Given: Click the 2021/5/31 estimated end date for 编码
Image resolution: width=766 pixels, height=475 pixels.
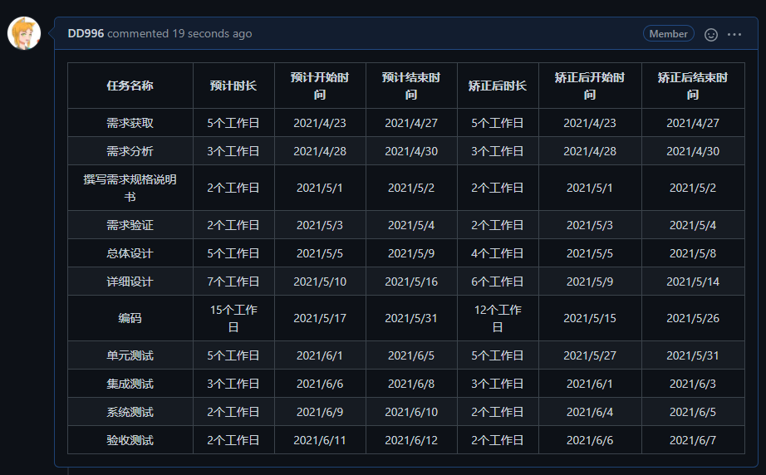Looking at the screenshot, I should pos(411,318).
